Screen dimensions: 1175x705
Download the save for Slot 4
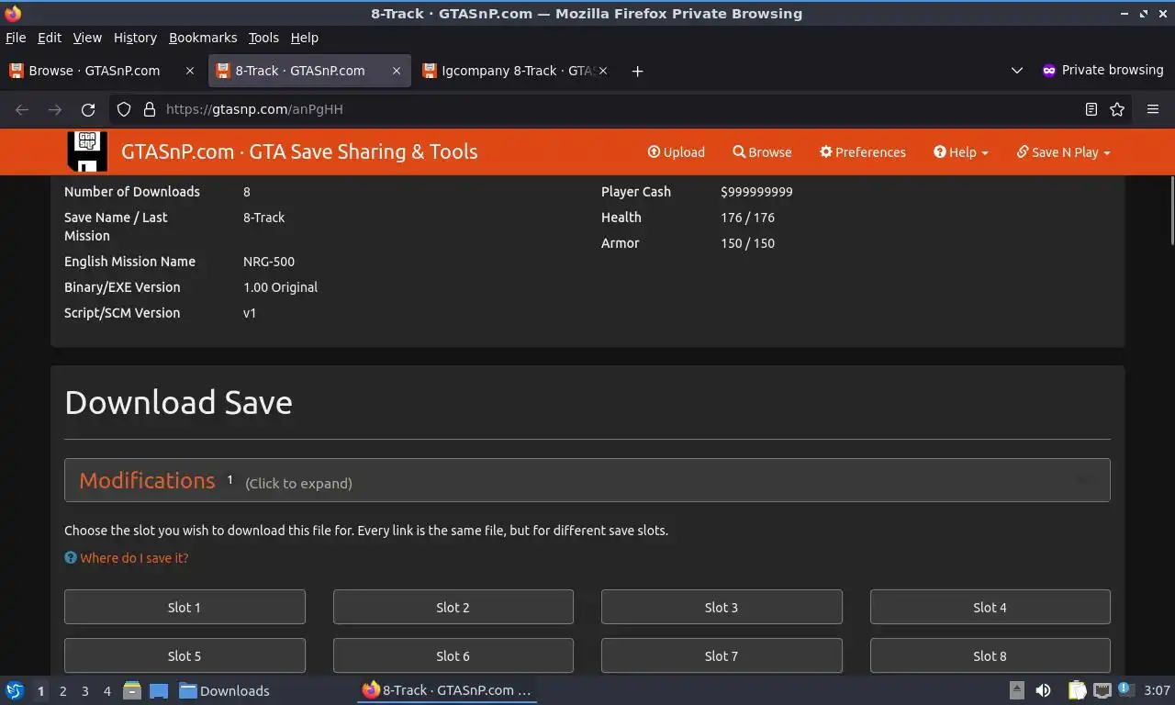click(x=990, y=608)
